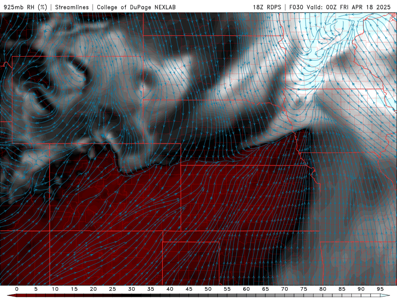The width and height of the screenshot is (397, 298).
Task: Click 'College of DuPage NEXLAB' text
Action: (136, 7)
